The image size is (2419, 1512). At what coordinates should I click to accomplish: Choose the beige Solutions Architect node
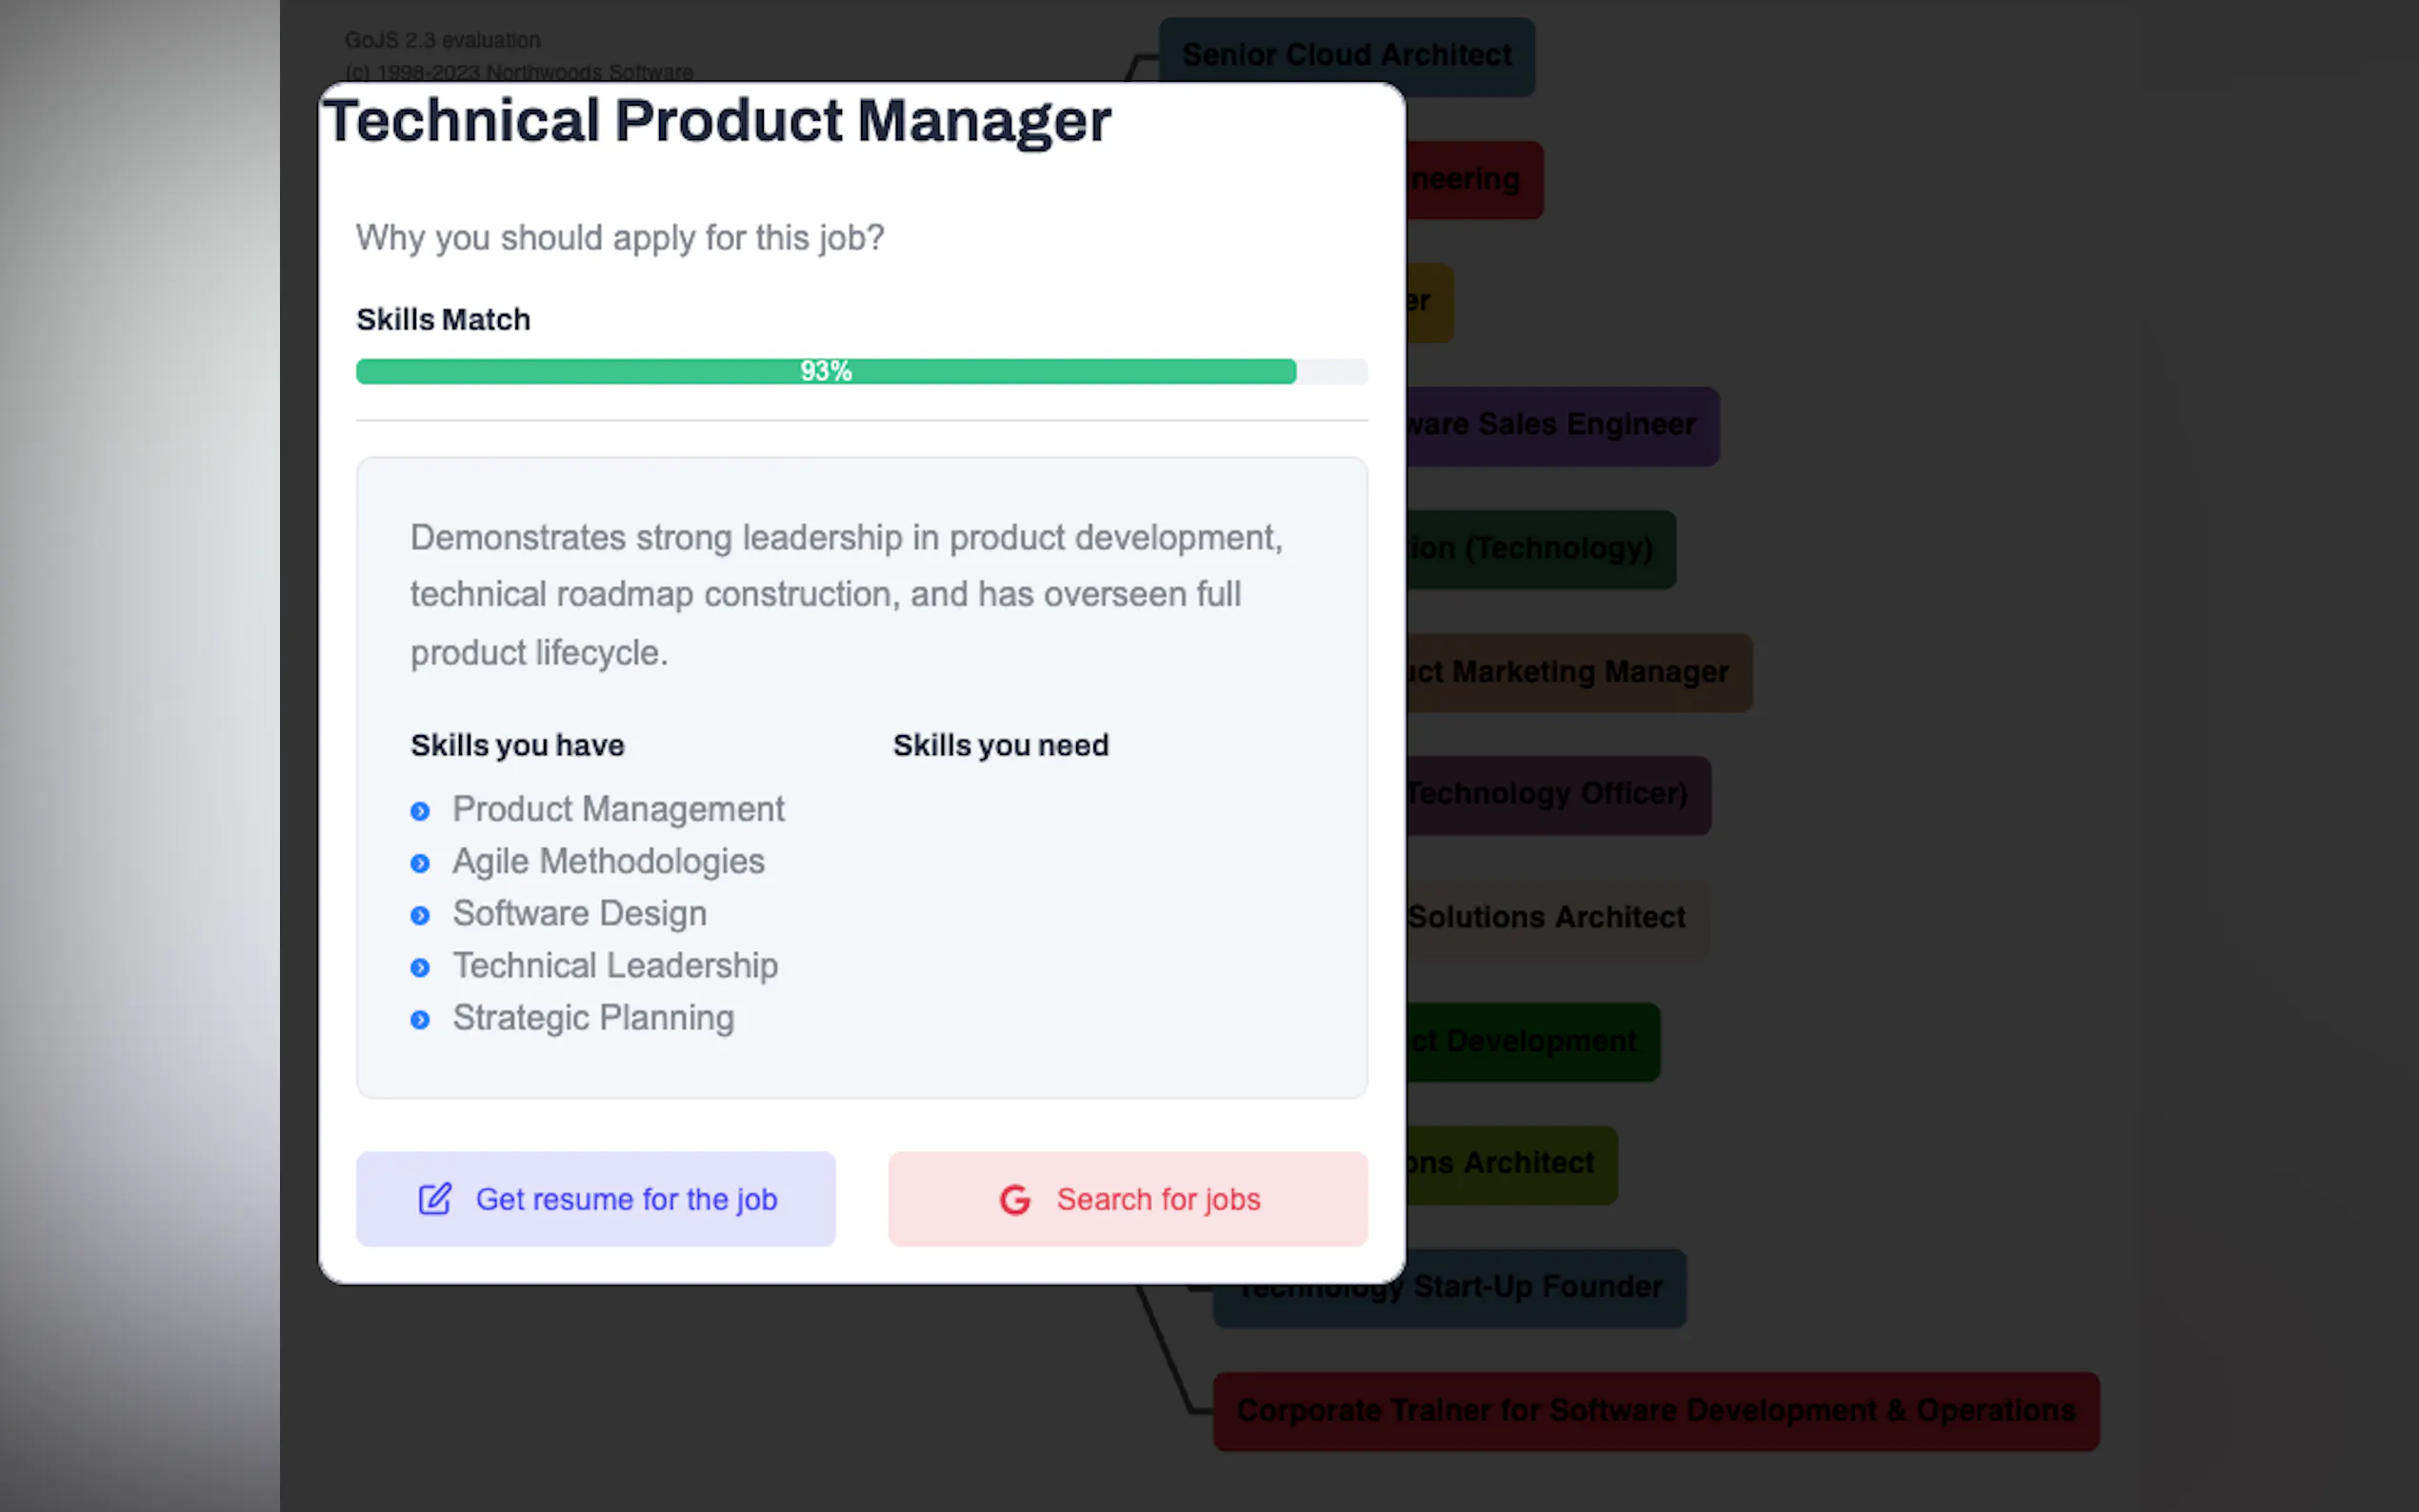click(x=1555, y=918)
